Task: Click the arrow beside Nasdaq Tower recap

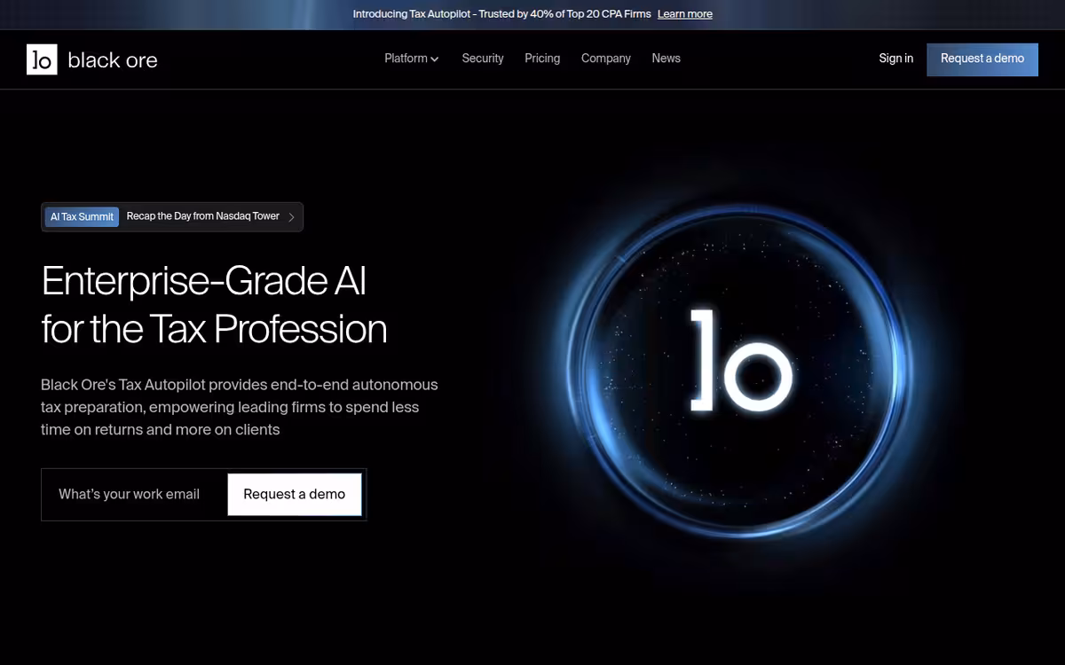Action: click(x=292, y=217)
